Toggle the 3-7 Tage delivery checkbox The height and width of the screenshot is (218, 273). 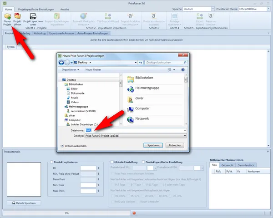128,185
